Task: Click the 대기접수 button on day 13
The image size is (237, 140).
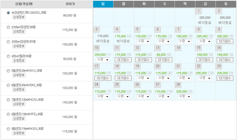Action: (164, 60)
